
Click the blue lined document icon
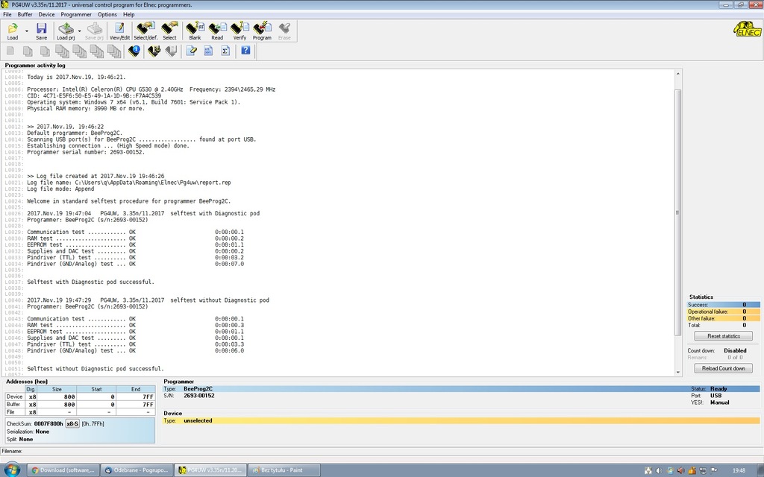click(209, 51)
